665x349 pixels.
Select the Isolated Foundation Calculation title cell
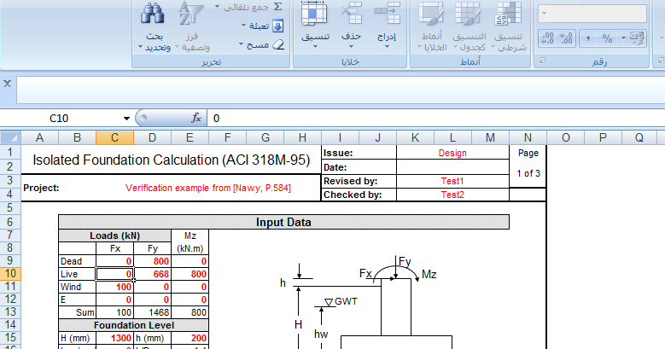[x=171, y=160]
